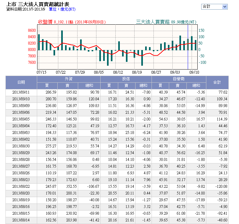Select the date cell 2013/08/28
Image resolution: width=239 pixels, height=224 pixels.
(21, 160)
